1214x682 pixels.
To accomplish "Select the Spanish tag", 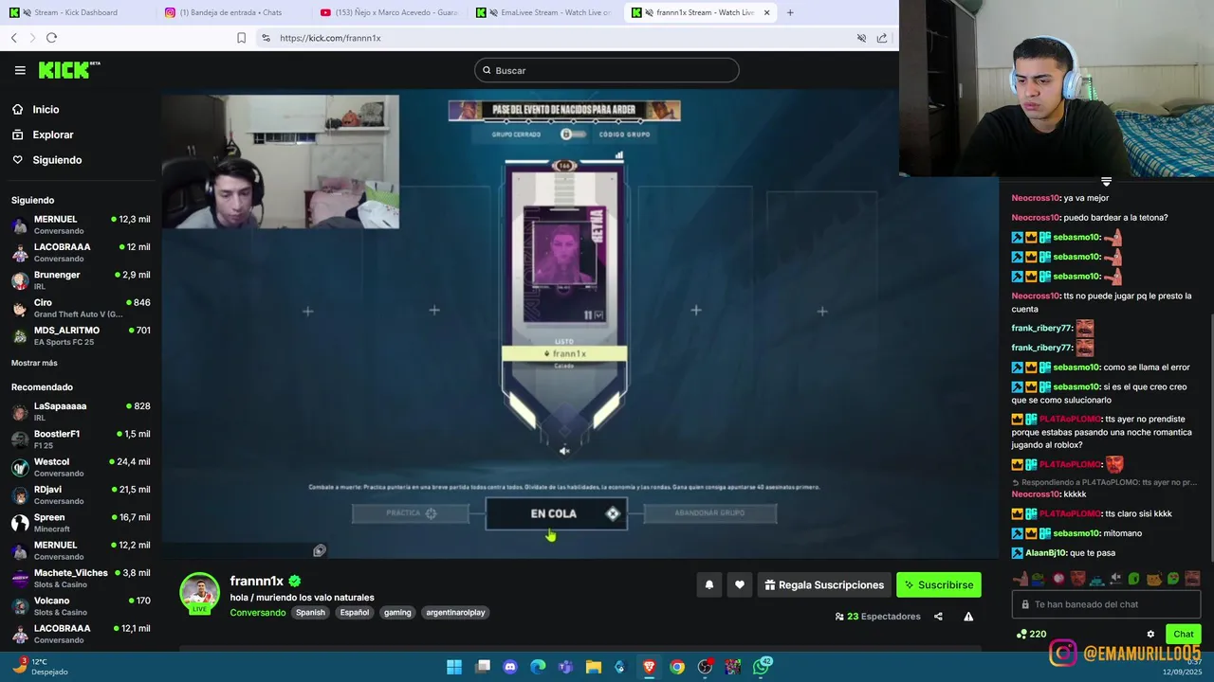I will tap(310, 613).
